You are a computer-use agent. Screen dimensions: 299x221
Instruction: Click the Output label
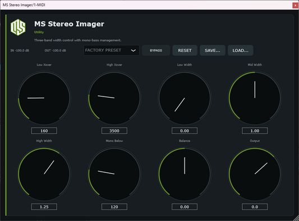[x=255, y=141]
